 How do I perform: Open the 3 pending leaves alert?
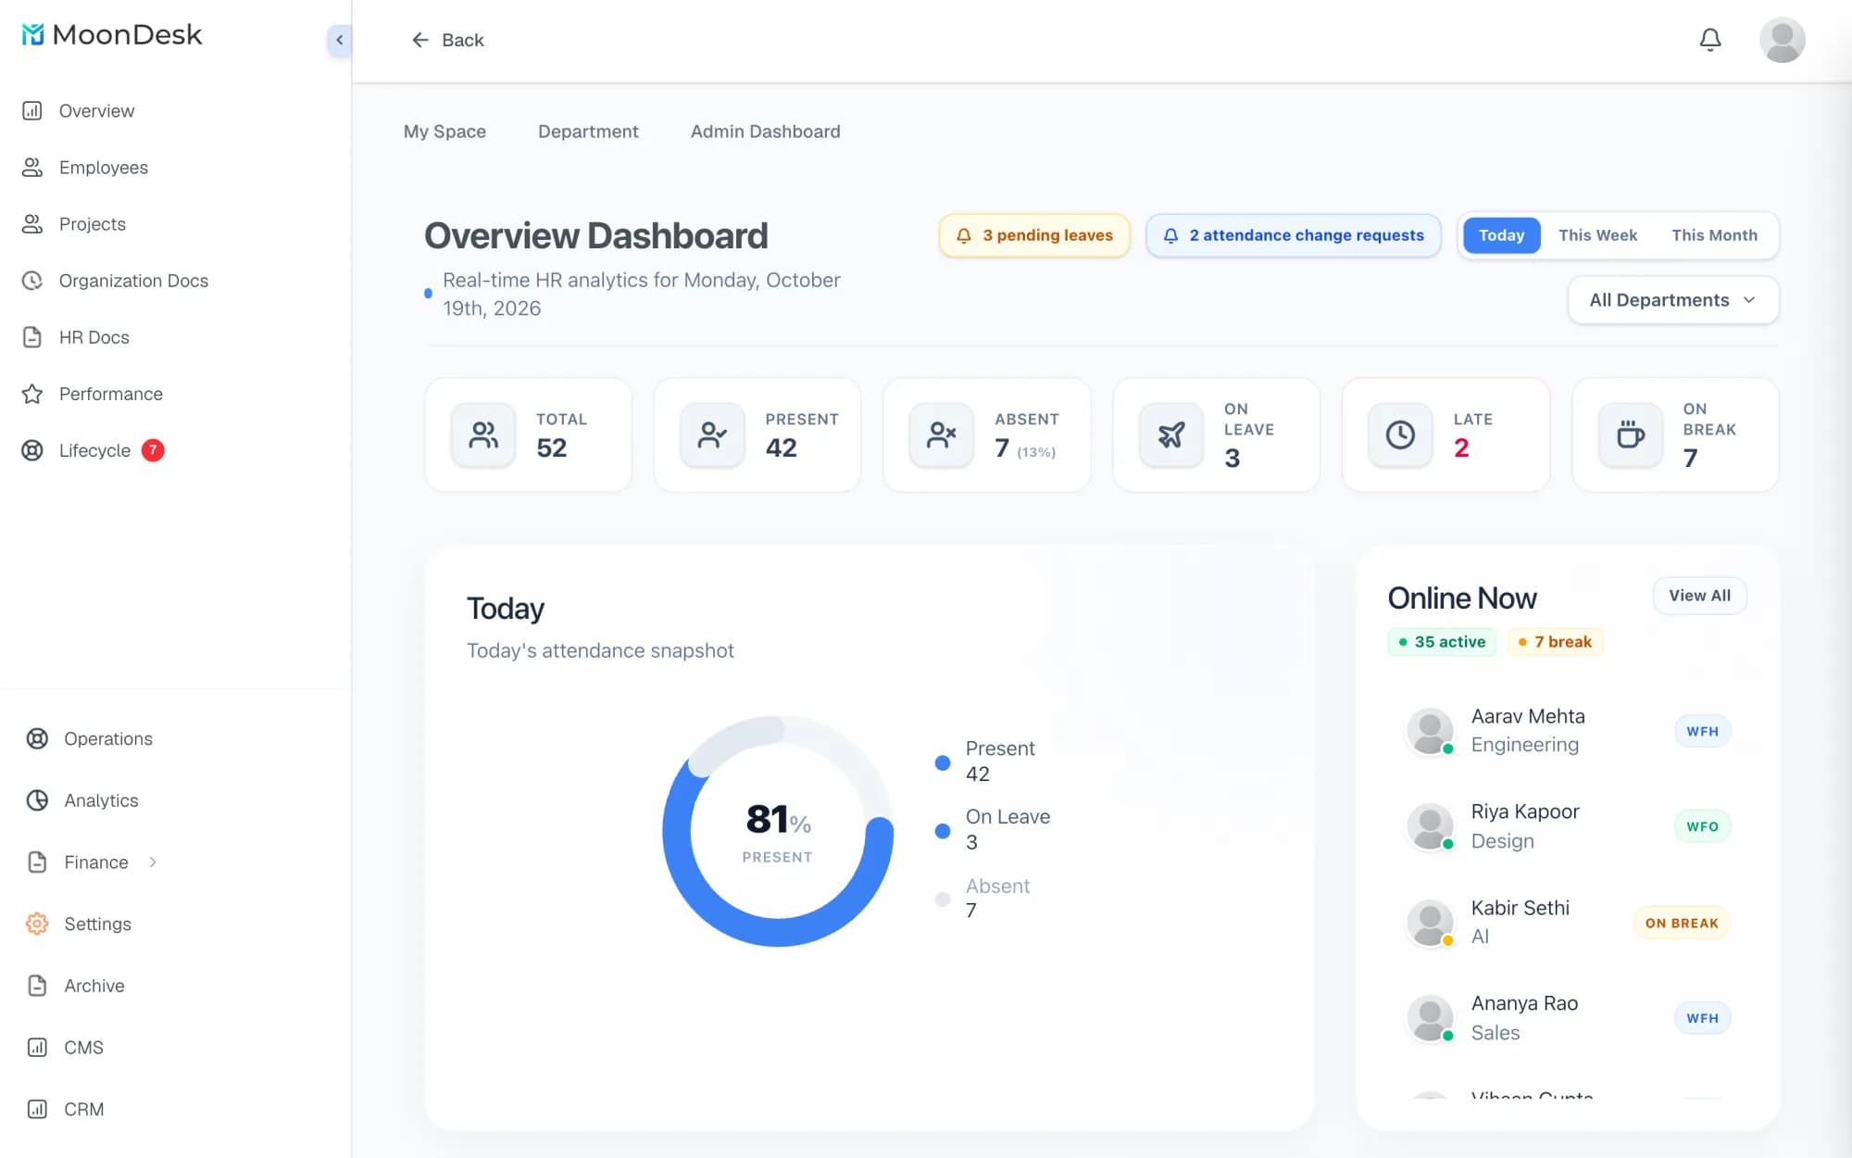(x=1034, y=235)
